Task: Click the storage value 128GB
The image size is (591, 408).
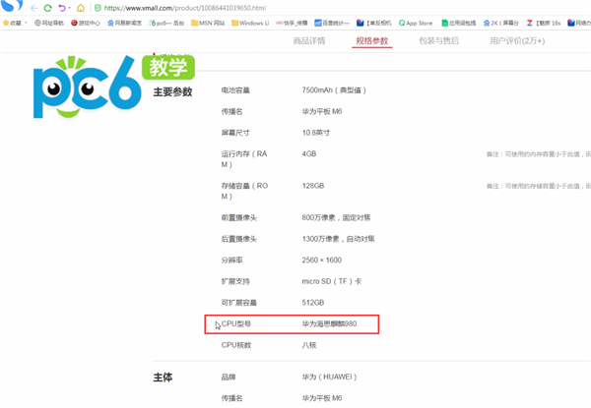Action: (313, 186)
